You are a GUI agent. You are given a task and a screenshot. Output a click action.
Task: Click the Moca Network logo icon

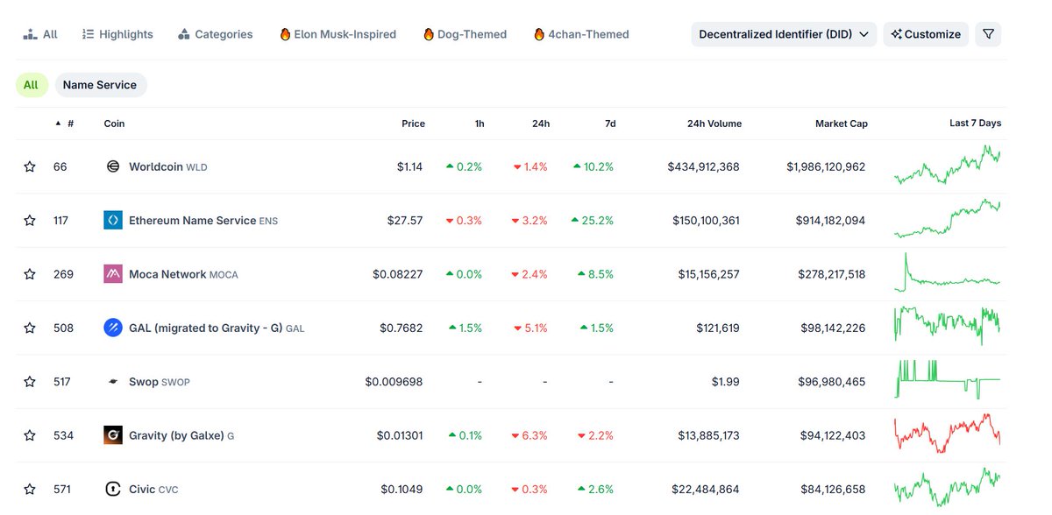click(113, 274)
